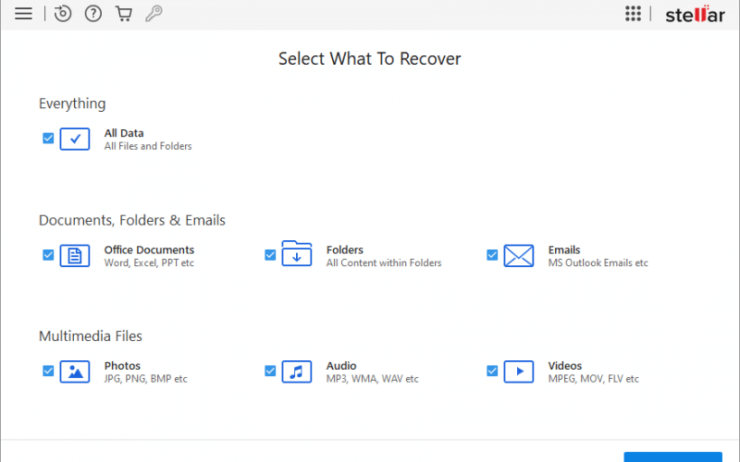This screenshot has height=462, width=740.
Task: Click the key activation icon
Action: pos(154,14)
